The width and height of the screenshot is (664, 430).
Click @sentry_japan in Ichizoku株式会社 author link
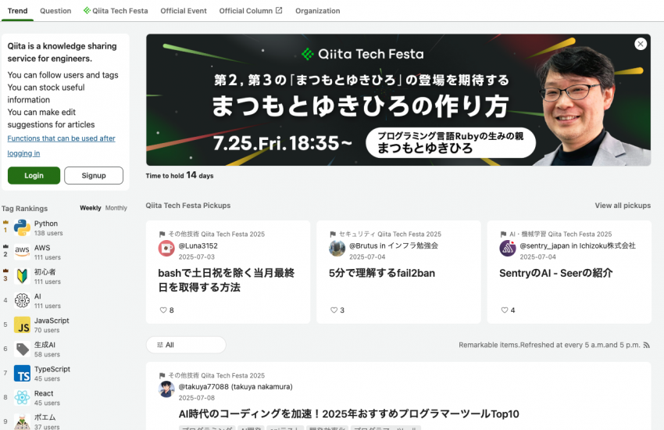pos(577,245)
